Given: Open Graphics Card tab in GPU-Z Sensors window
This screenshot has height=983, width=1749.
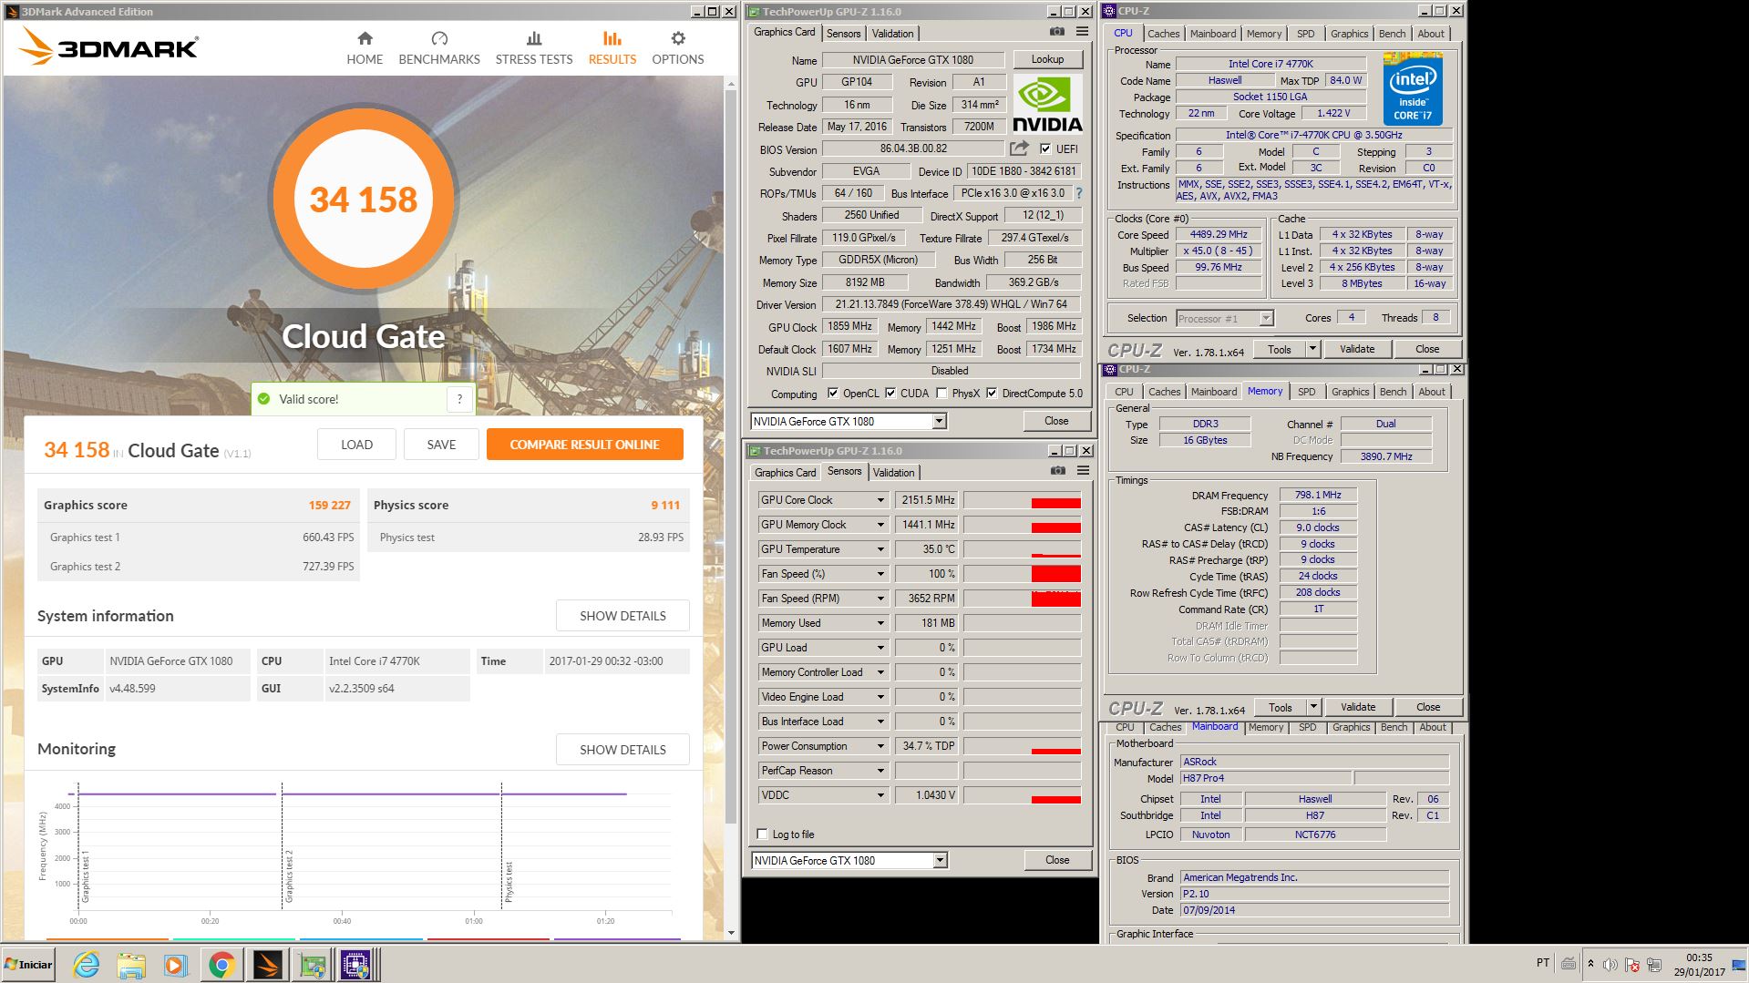Looking at the screenshot, I should pyautogui.click(x=786, y=473).
